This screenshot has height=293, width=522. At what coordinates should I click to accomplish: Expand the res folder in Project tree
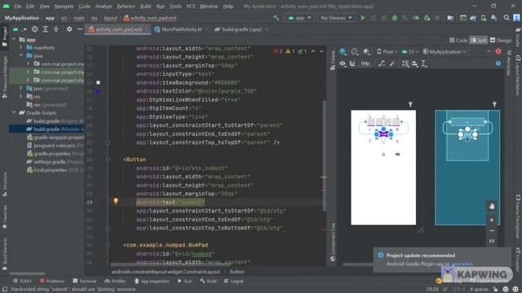pyautogui.click(x=21, y=96)
